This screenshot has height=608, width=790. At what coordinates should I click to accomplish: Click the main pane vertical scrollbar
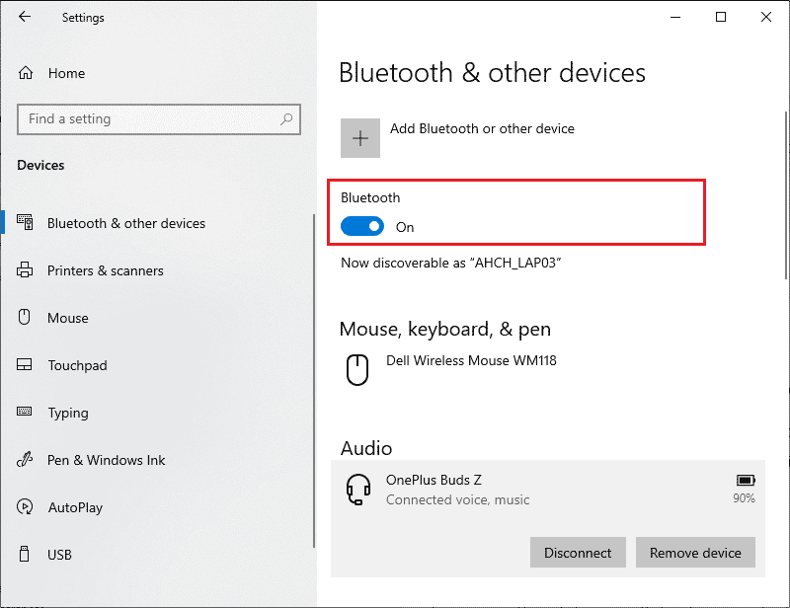click(786, 195)
